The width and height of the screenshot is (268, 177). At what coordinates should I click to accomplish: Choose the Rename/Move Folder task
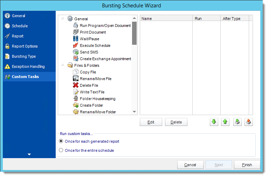98,112
